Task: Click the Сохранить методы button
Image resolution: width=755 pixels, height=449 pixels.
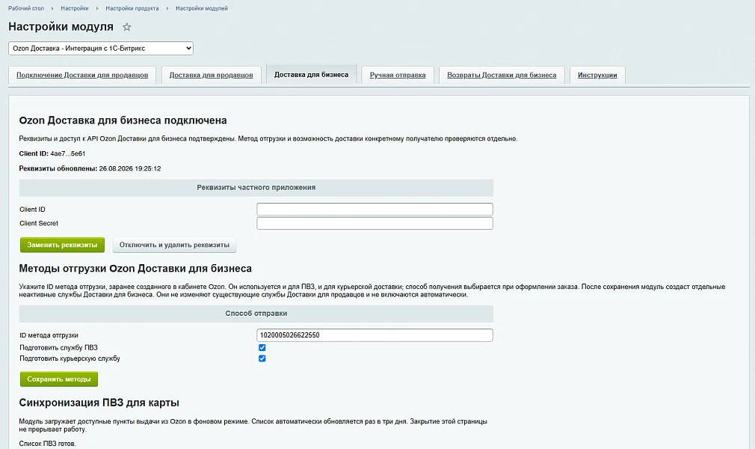Action: [x=59, y=379]
